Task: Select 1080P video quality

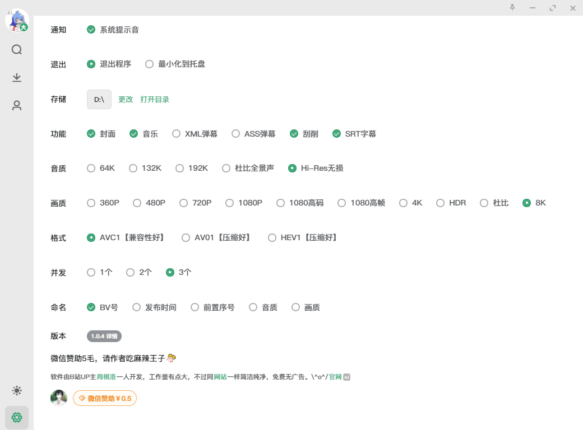Action: coord(230,203)
